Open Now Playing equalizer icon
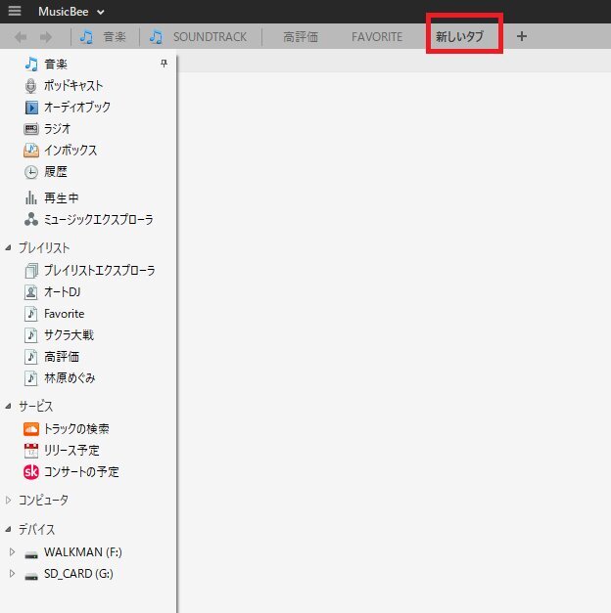 click(x=31, y=198)
